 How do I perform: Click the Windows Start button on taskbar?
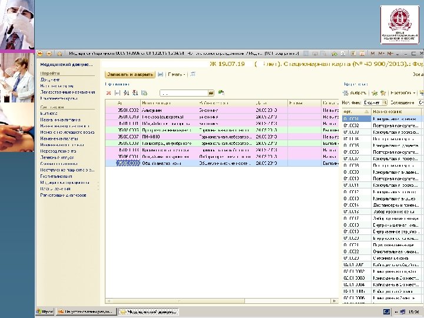(x=45, y=310)
